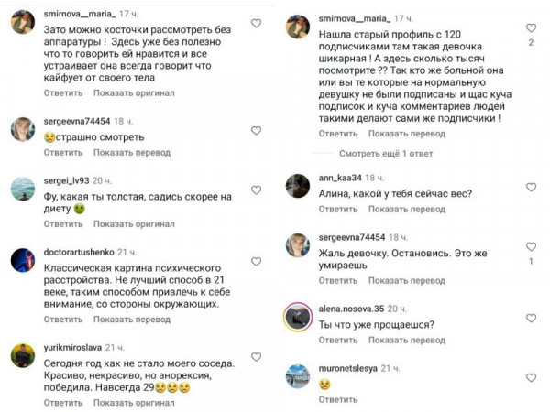
Task: Like alena.nosova.35's comment "Ты что уже прощаешся?"
Action: pos(531,315)
